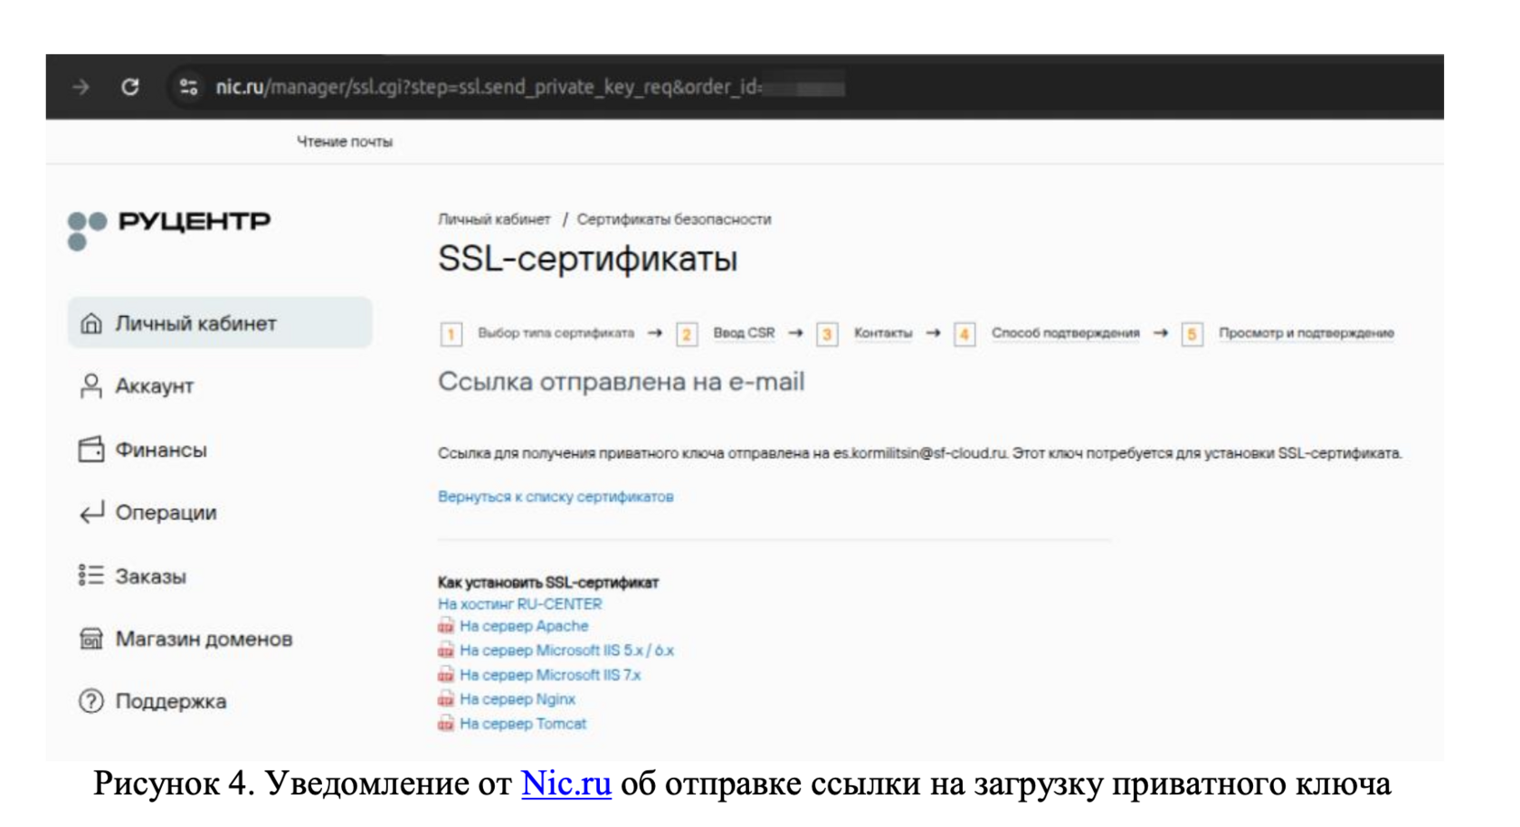Open На сервер Microsoft IIS 7.x link
This screenshot has width=1520, height=827.
tap(550, 675)
